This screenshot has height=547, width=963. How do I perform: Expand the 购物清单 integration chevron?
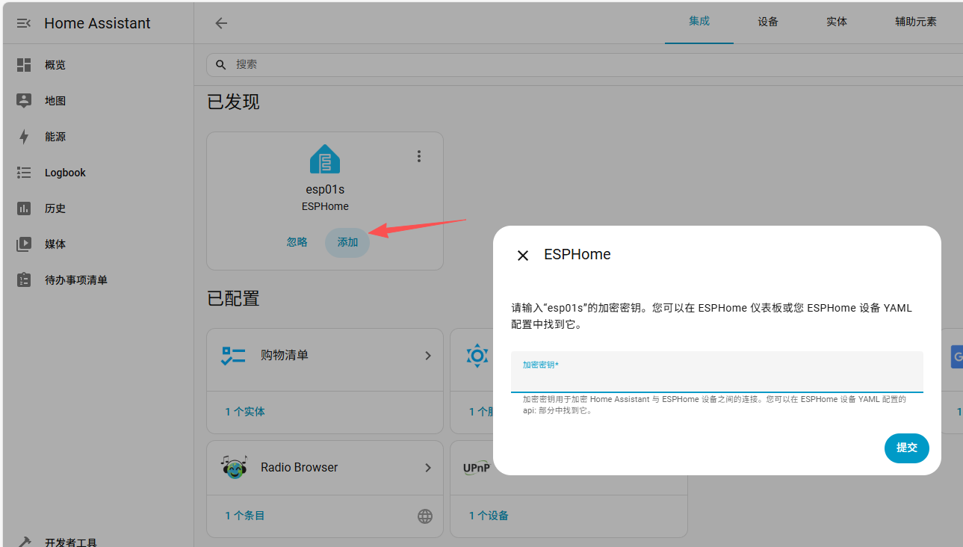coord(428,356)
